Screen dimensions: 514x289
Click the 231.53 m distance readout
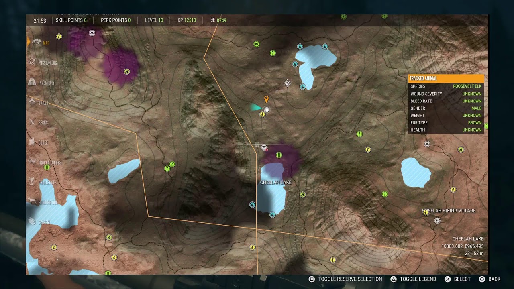point(474,254)
